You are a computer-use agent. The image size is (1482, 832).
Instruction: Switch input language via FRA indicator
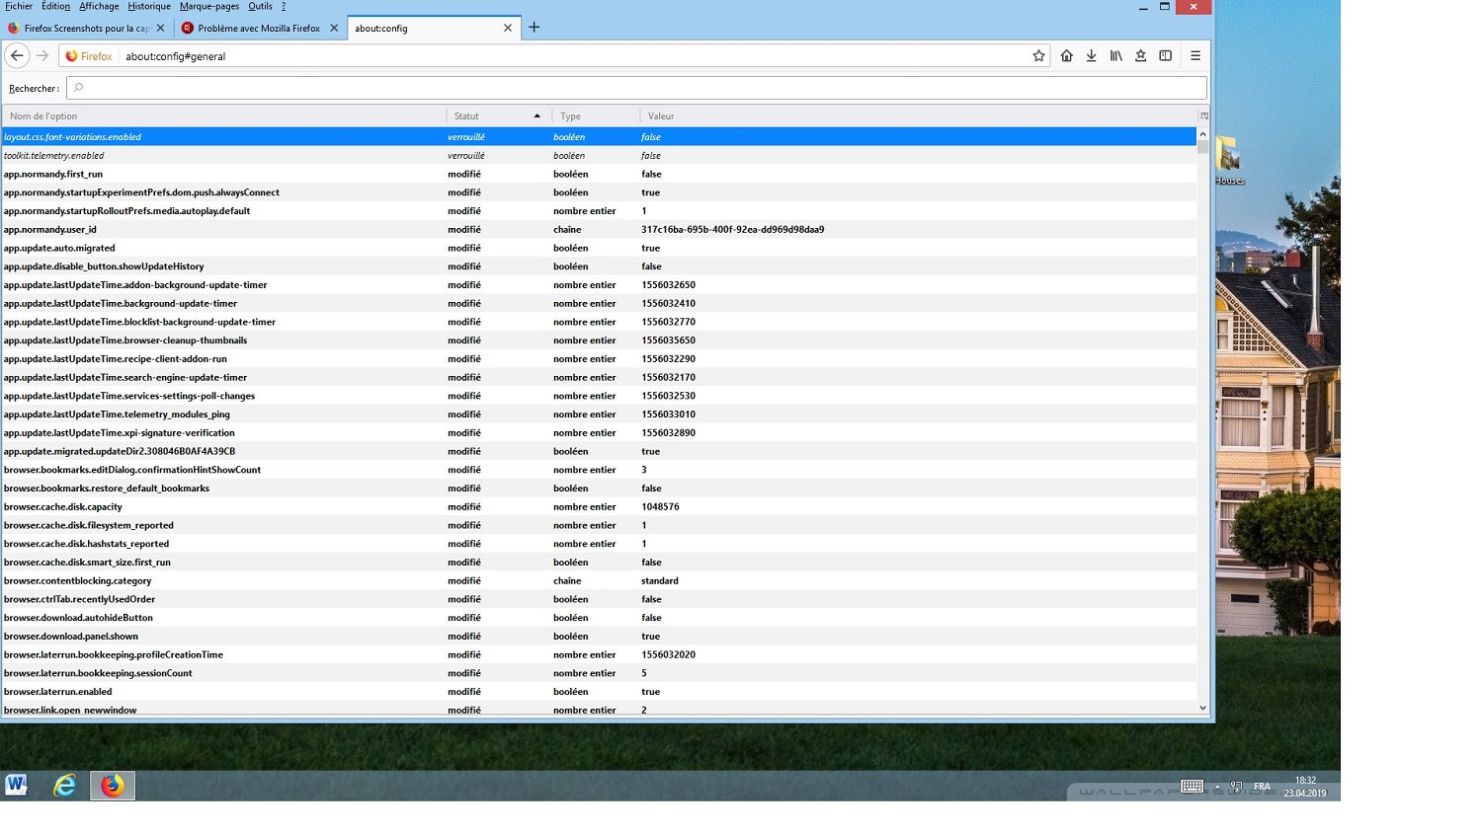coord(1262,787)
